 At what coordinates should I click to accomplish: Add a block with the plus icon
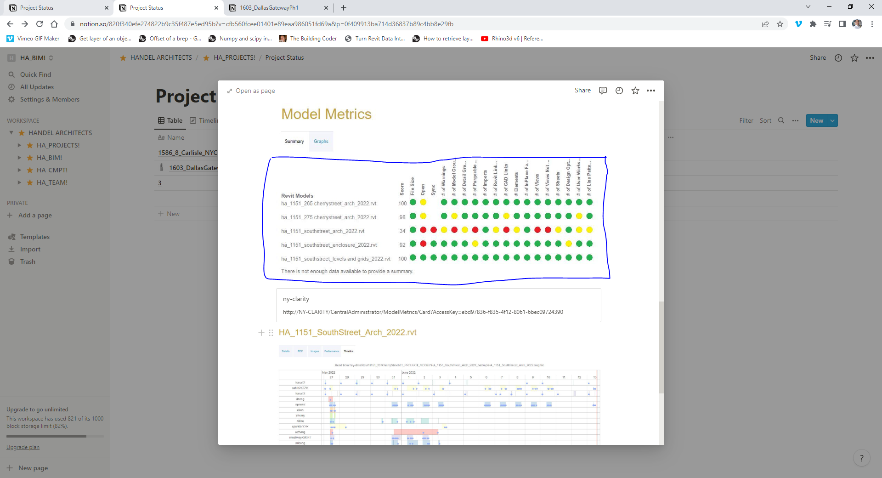261,333
